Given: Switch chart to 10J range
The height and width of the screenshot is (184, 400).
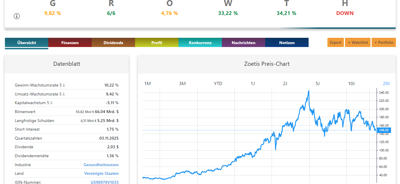Looking at the screenshot, I should click(x=351, y=84).
